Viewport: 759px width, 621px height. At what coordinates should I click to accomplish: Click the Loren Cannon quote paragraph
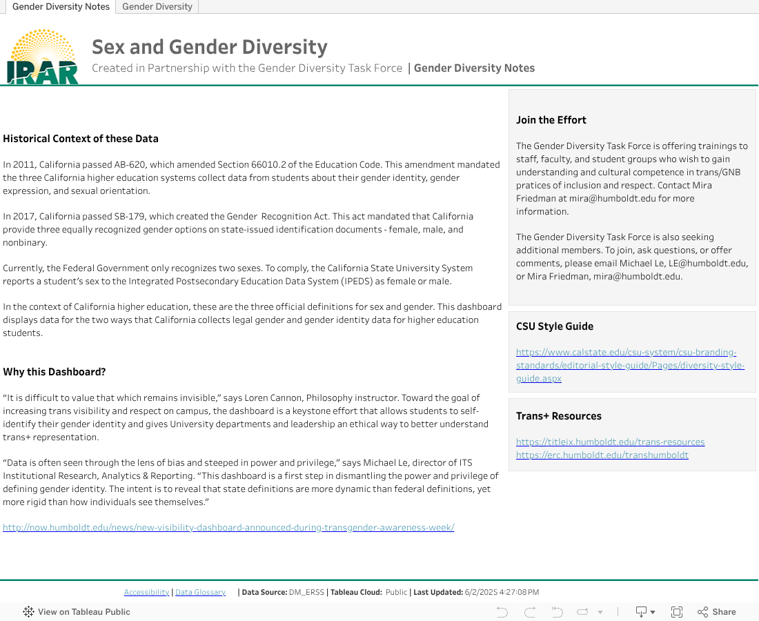click(x=246, y=417)
